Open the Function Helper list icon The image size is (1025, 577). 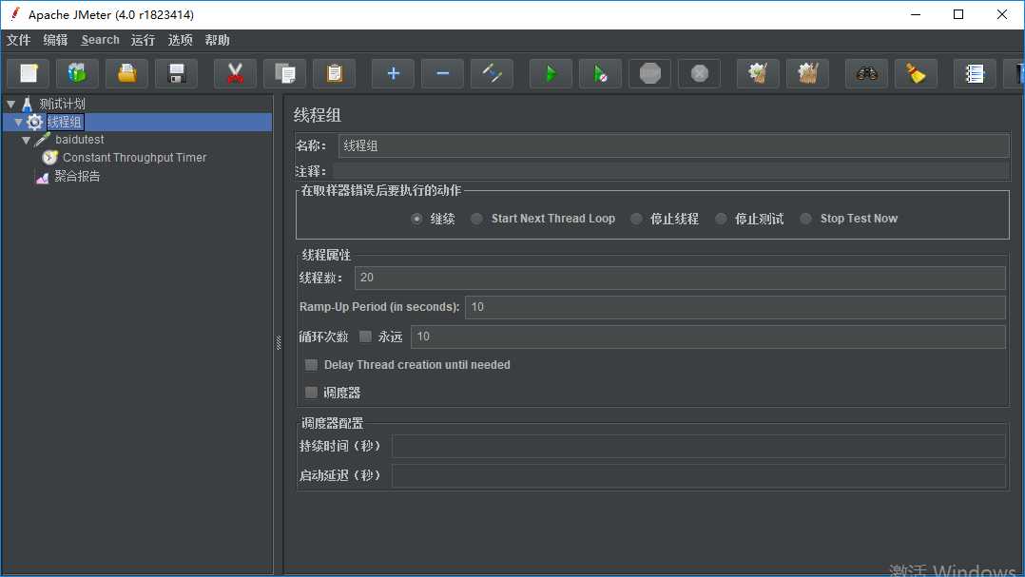click(975, 73)
